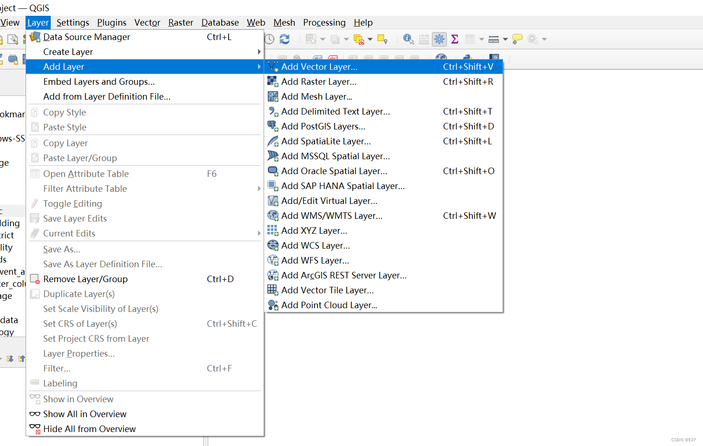The width and height of the screenshot is (703, 446).
Task: Open the Mesh menu
Action: (x=284, y=22)
